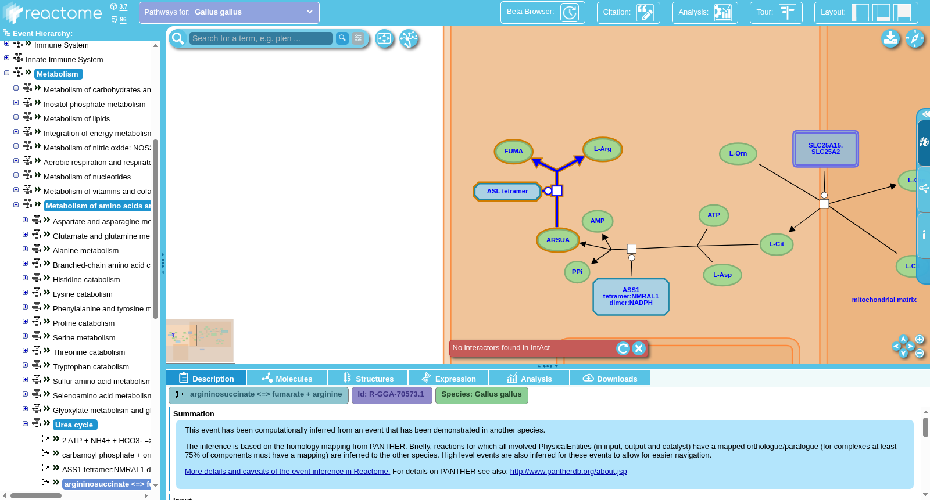Click the diagram search magnifier icon
930x500 pixels.
tap(178, 38)
